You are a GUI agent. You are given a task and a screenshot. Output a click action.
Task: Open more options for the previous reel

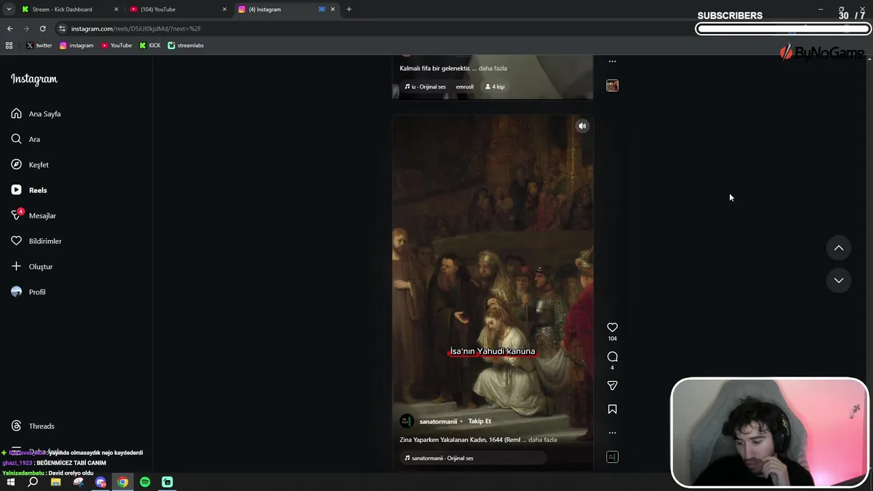point(612,61)
